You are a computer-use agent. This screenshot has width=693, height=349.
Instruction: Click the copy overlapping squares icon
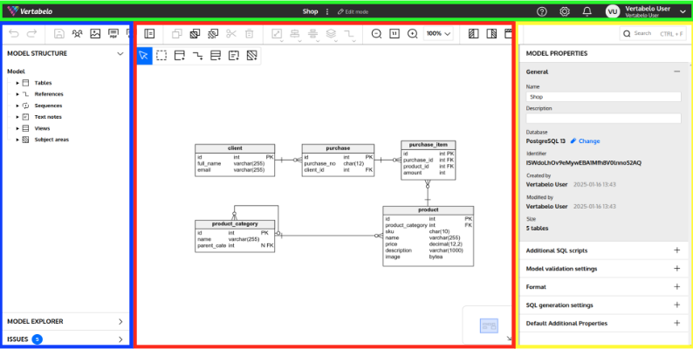[x=177, y=33]
